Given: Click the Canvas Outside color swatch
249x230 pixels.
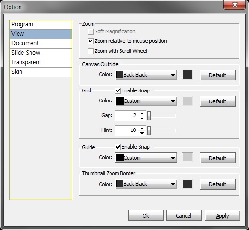Looking at the screenshot, I should pos(187,75).
